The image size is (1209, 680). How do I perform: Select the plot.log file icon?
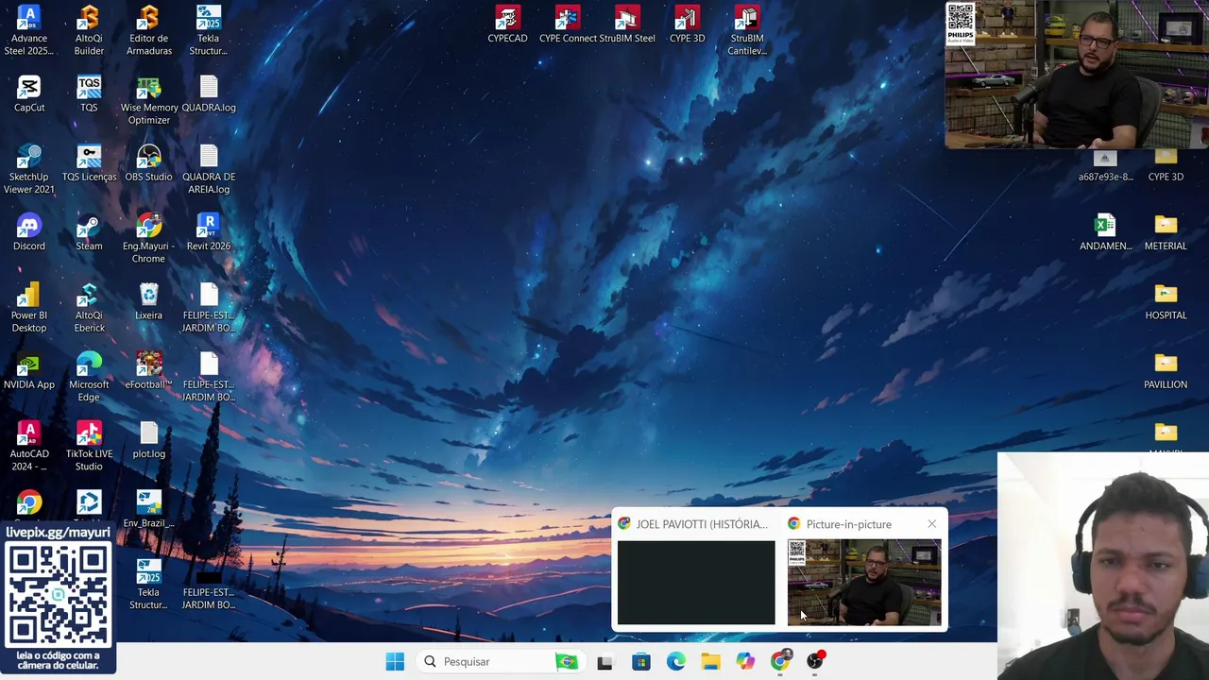click(148, 440)
